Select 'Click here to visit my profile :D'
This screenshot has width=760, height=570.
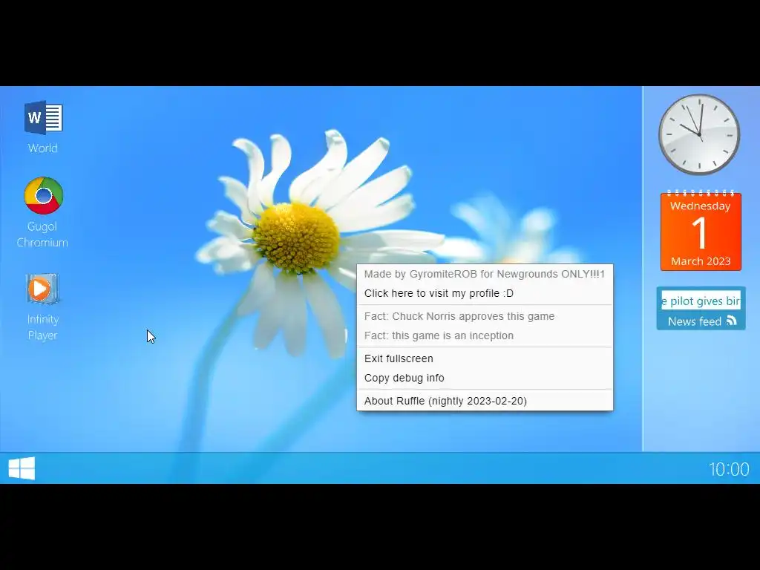pos(485,293)
